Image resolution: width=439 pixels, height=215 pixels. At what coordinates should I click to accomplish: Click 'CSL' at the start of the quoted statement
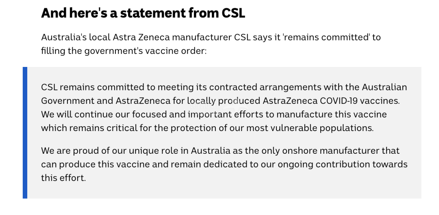click(x=50, y=87)
